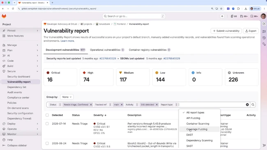Open Perl versions vulnerability description
267x150 pixels.
pos(149,125)
